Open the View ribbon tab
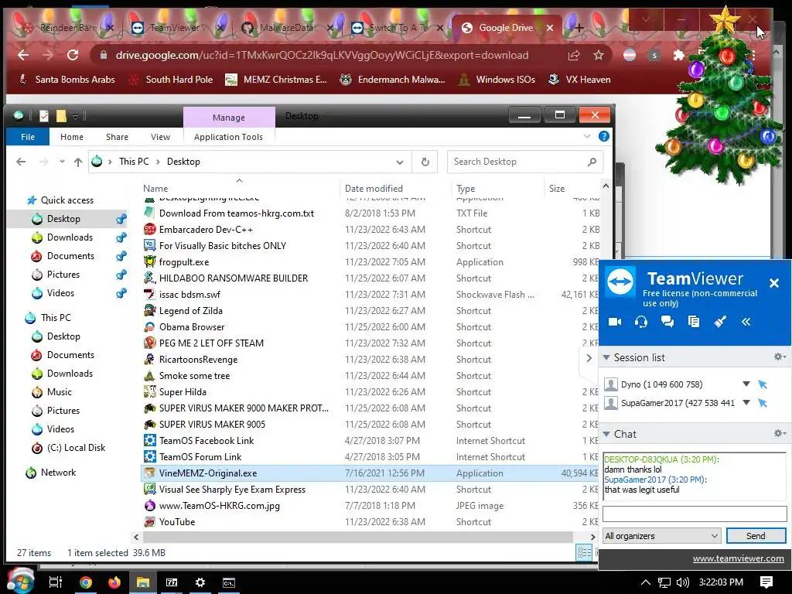This screenshot has height=594, width=792. coord(160,137)
